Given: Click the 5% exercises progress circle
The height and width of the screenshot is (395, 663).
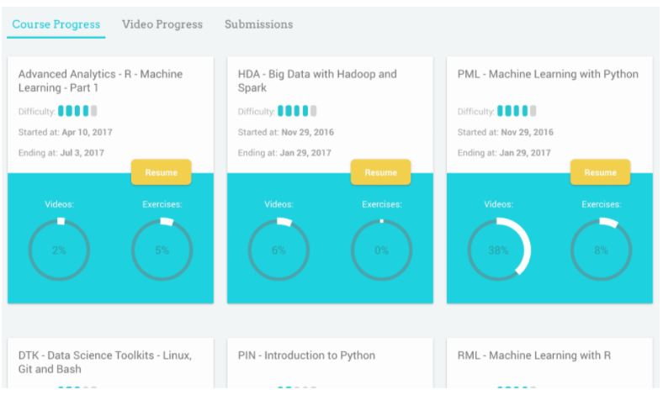Looking at the screenshot, I should pyautogui.click(x=162, y=250).
